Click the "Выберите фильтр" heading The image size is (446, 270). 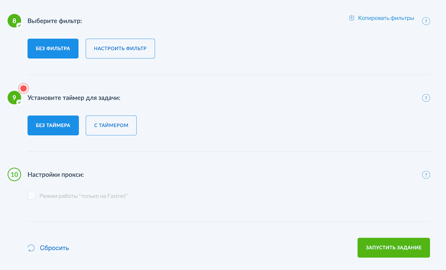coord(55,21)
